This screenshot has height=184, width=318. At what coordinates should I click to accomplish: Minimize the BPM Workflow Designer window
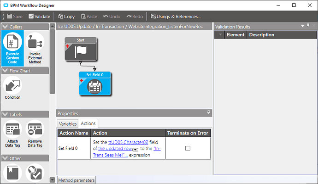[x=278, y=5]
